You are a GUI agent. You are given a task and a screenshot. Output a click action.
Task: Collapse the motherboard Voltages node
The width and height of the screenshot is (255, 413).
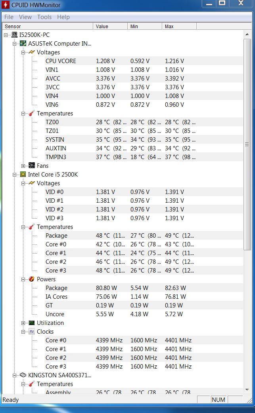click(23, 52)
